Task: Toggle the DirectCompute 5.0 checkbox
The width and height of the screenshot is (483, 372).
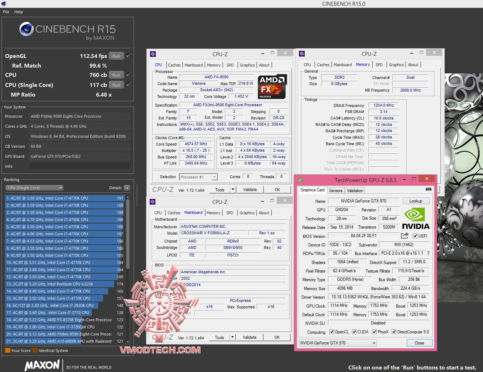Action: tap(394, 332)
